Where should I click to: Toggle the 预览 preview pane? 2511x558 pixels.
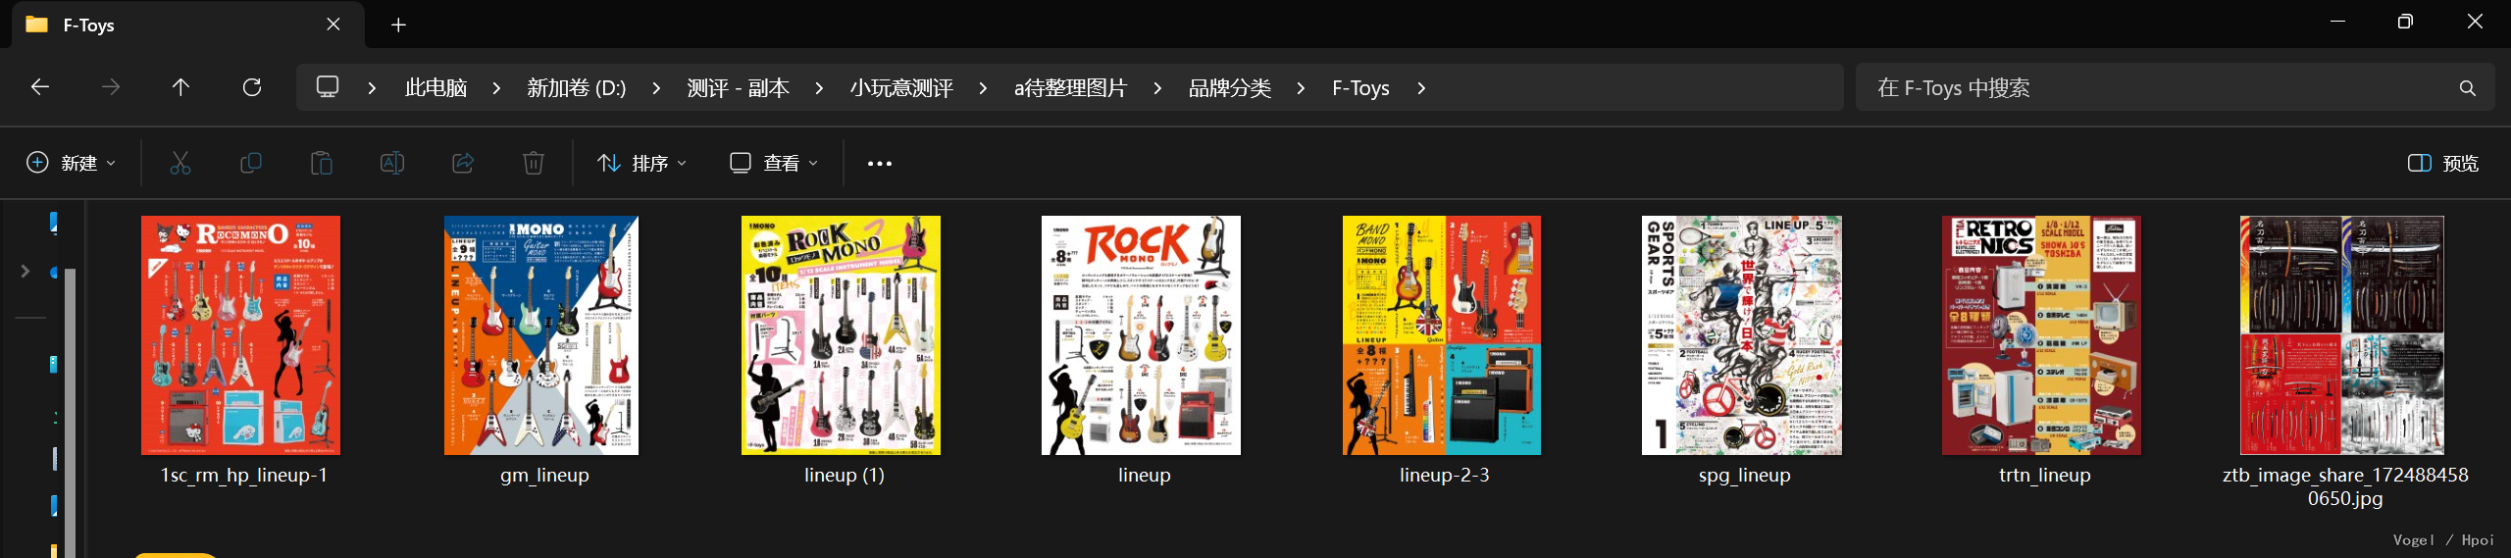coord(2442,163)
